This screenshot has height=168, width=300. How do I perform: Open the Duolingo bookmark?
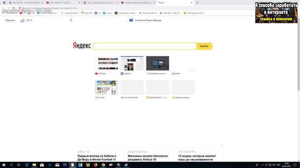pyautogui.click(x=194, y=13)
